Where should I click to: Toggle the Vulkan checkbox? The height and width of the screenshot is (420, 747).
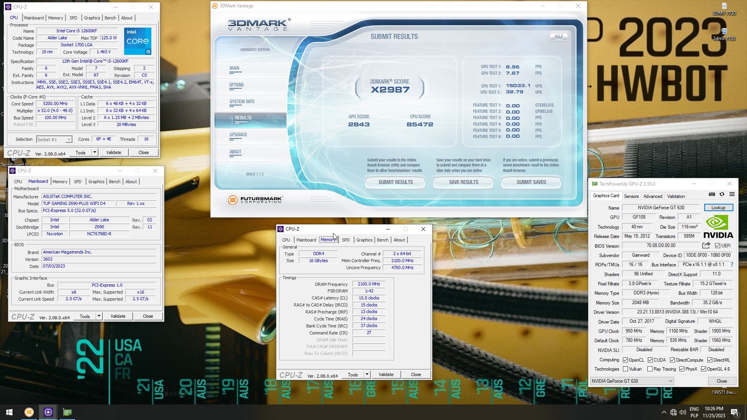click(625, 369)
